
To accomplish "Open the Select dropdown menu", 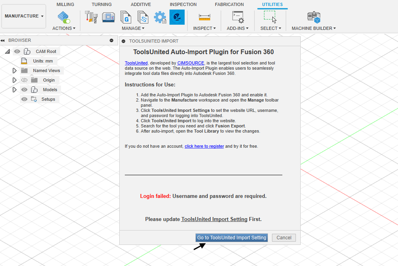I will [270, 28].
